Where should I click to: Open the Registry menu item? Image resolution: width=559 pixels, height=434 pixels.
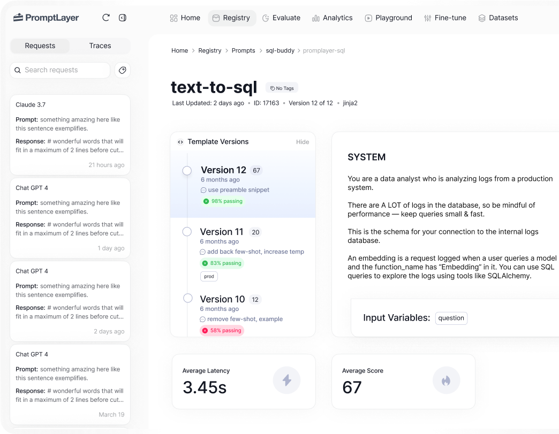[232, 18]
